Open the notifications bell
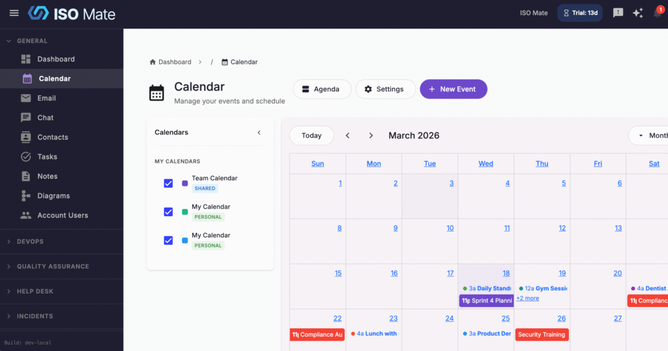This screenshot has width=668, height=351. pyautogui.click(x=657, y=12)
